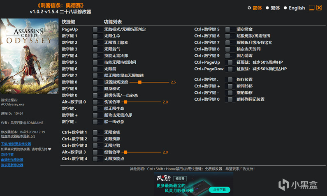Toggle 设置游戏速度 switch
The image size is (327, 196).
(97, 82)
